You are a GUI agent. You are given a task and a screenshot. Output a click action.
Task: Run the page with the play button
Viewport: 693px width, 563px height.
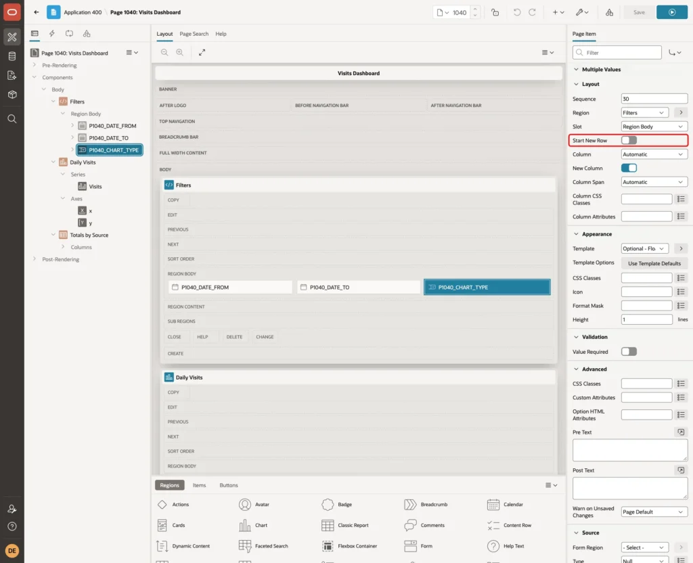672,12
